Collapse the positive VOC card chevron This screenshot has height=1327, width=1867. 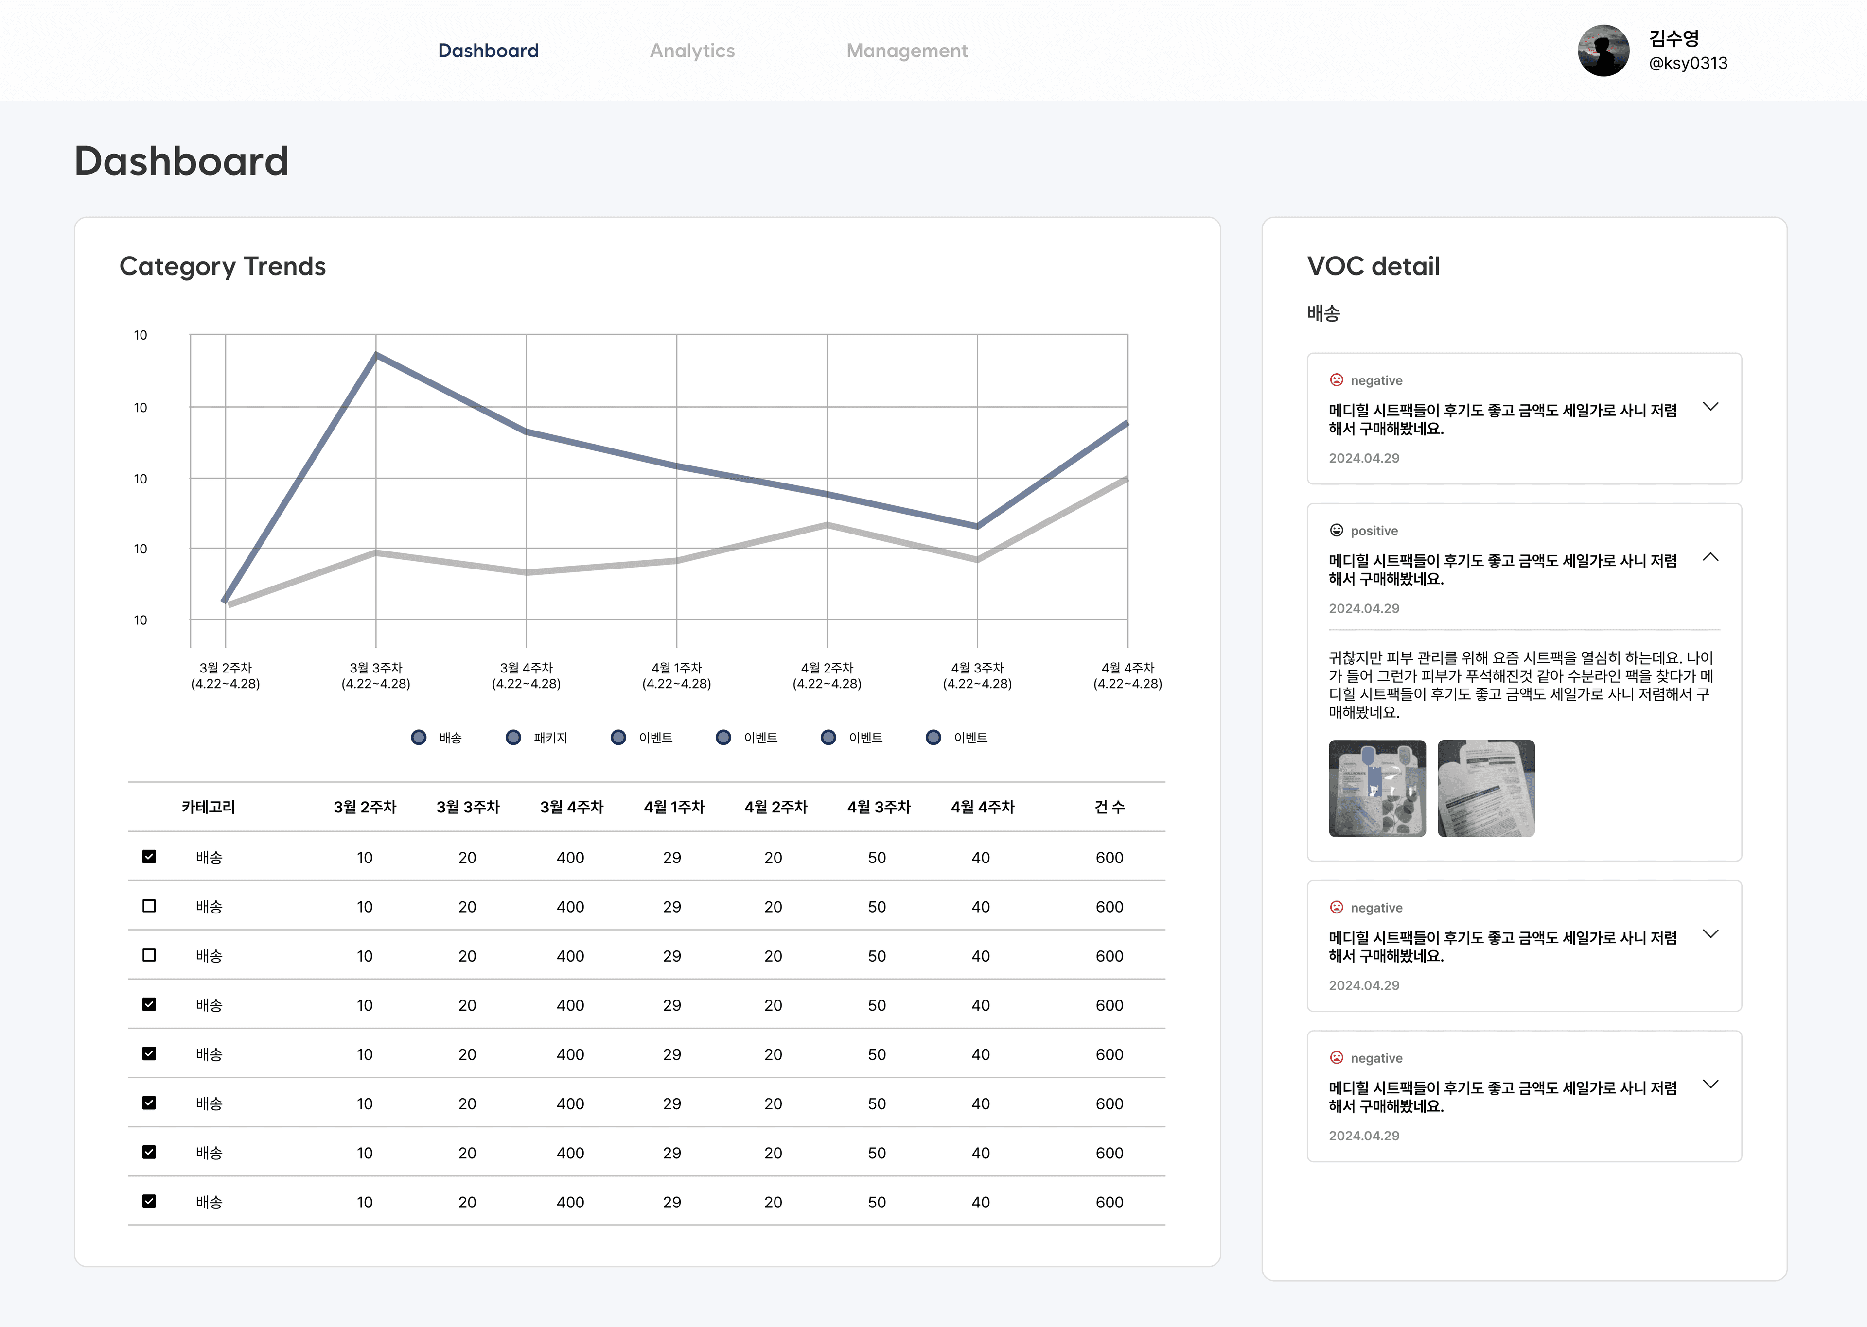(1710, 557)
